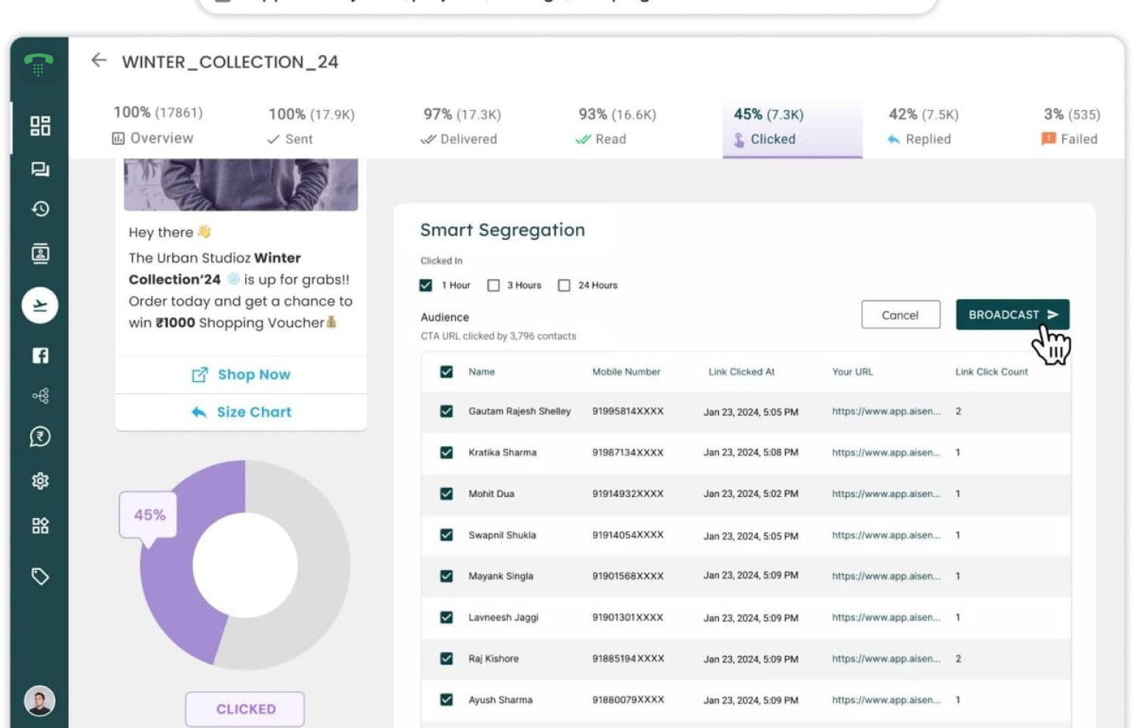The width and height of the screenshot is (1135, 728).
Task: Open the history icon in the sidebar
Action: click(x=40, y=209)
